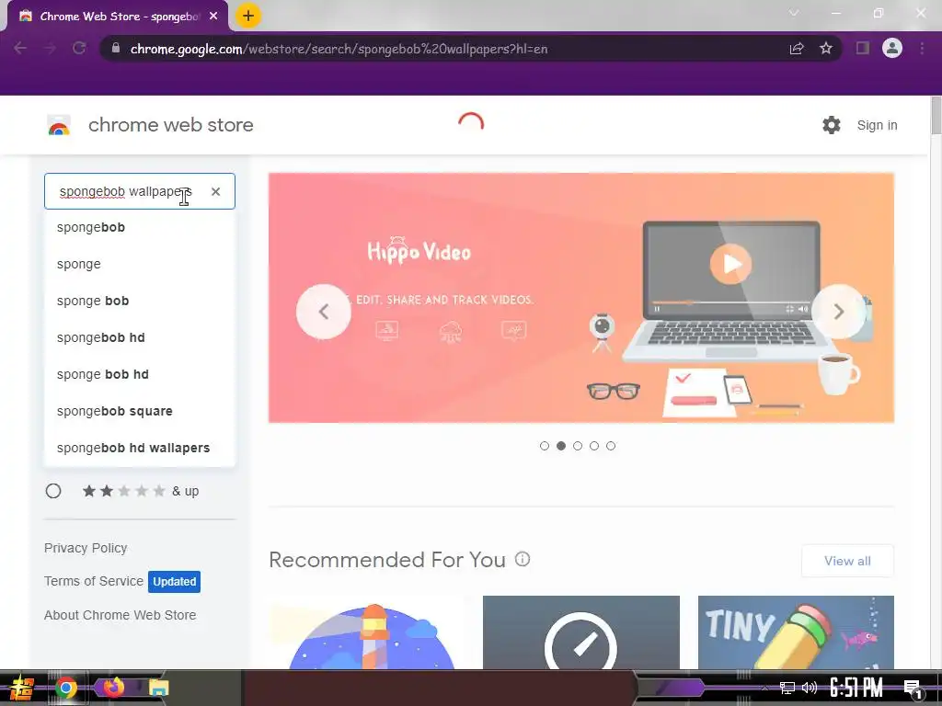
Task: Open the notifications center icon
Action: tap(913, 689)
